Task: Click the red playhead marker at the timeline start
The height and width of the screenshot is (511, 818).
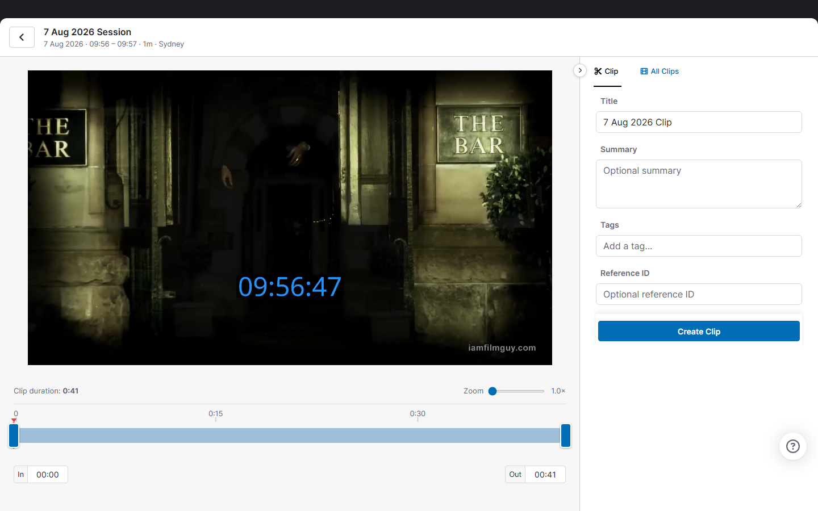Action: click(x=14, y=421)
